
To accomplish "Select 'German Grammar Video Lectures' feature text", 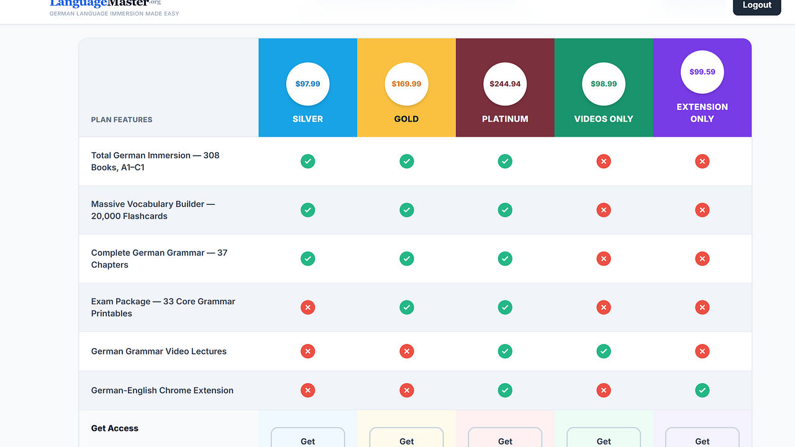I will tap(159, 351).
